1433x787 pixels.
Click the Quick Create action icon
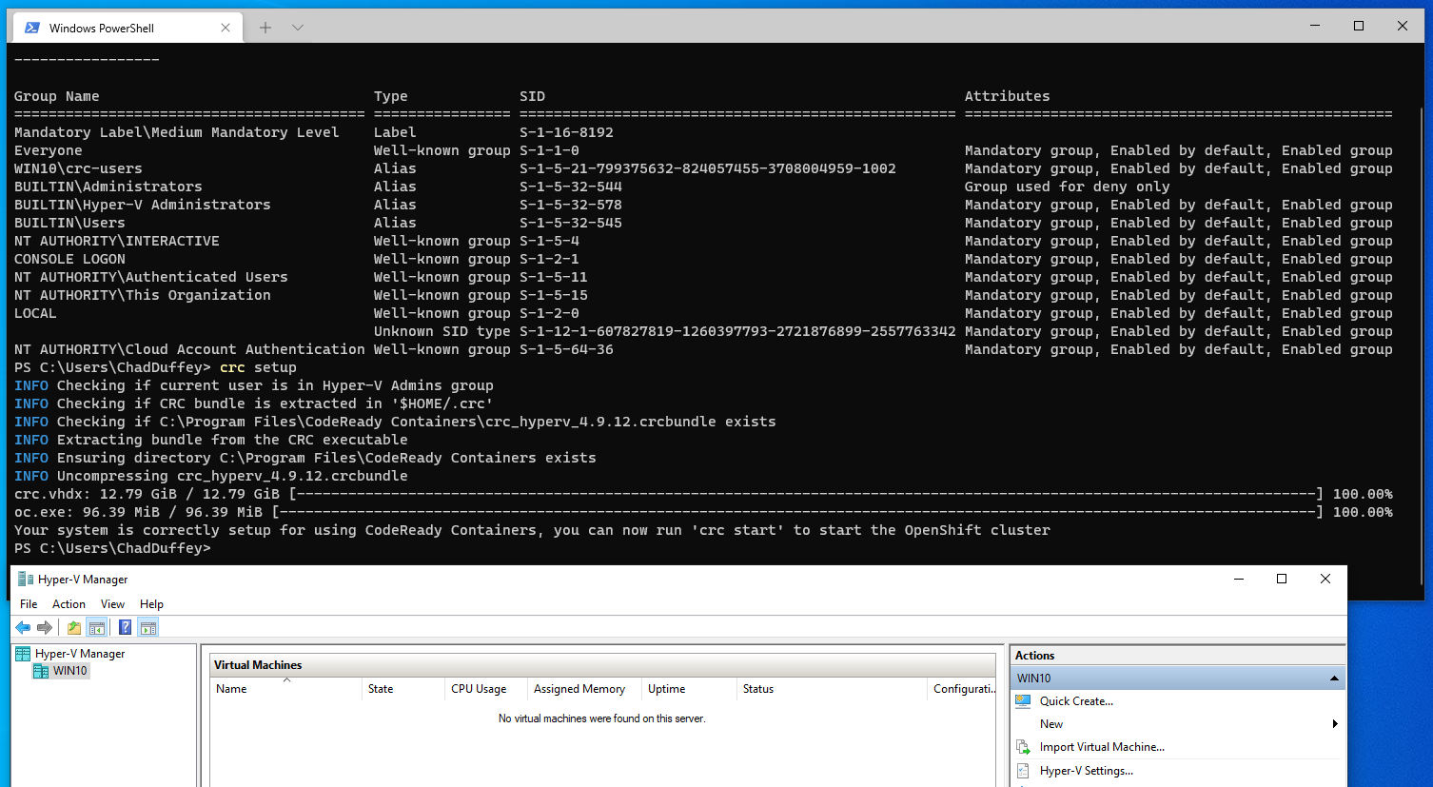[1024, 701]
